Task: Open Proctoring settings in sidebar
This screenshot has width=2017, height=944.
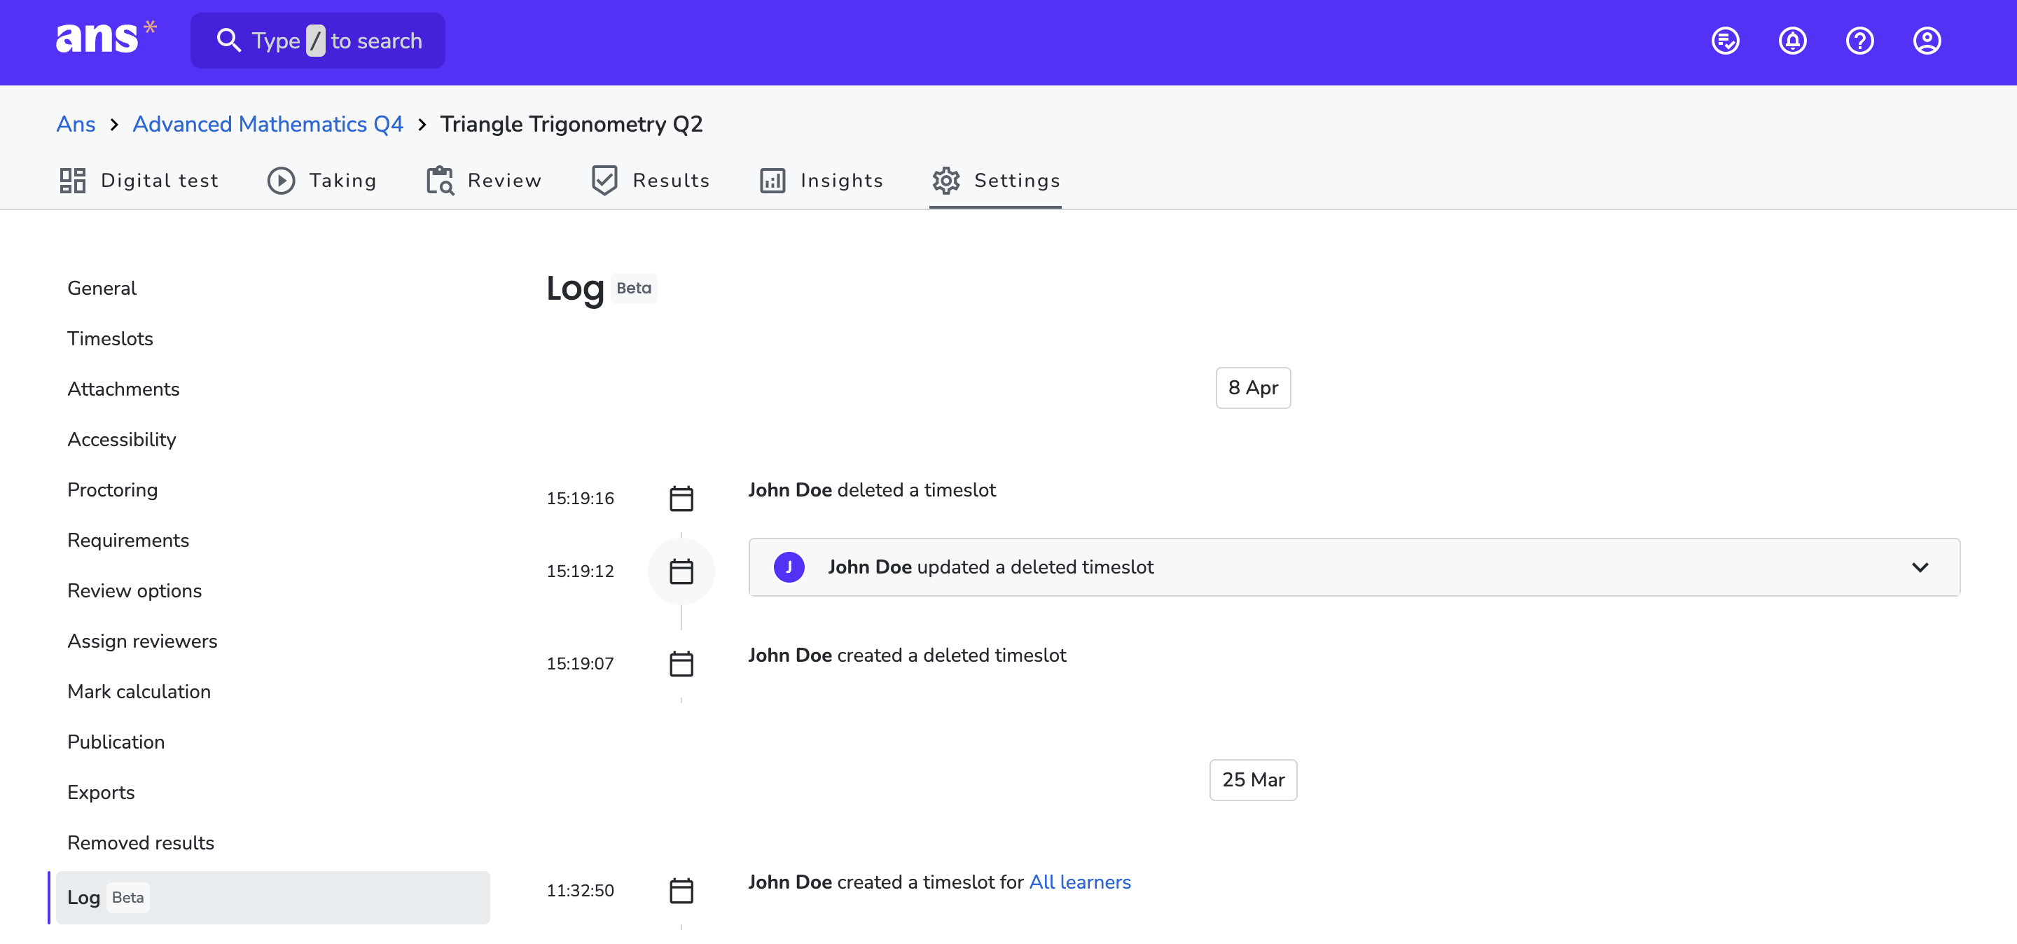Action: point(113,490)
